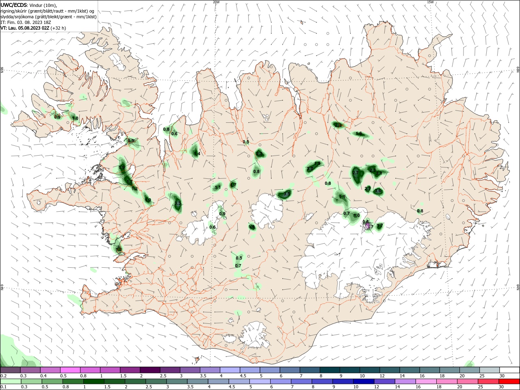520x390 pixels.
Task: Pick lower-row swatch between 25 and 30
Action: 489,381
